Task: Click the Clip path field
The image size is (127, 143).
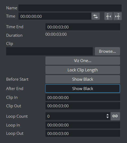Action: (x=49, y=51)
